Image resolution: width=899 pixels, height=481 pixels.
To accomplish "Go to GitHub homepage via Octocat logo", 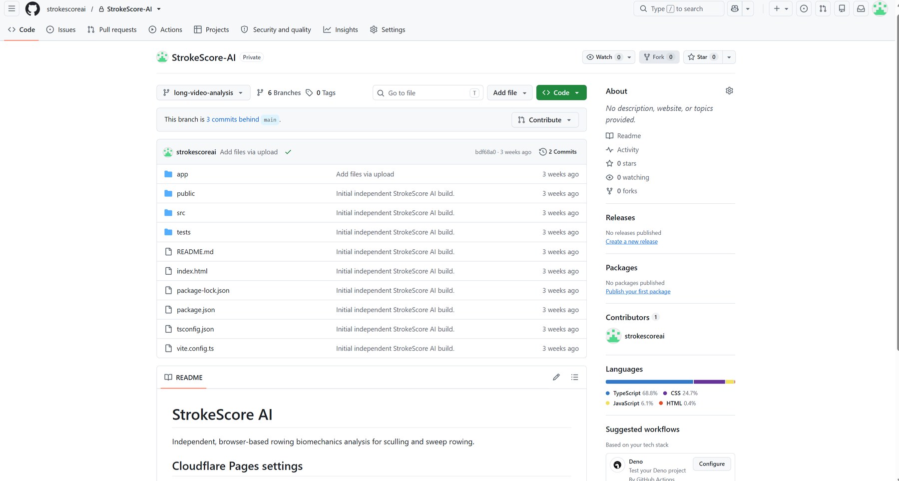I will pos(32,8).
